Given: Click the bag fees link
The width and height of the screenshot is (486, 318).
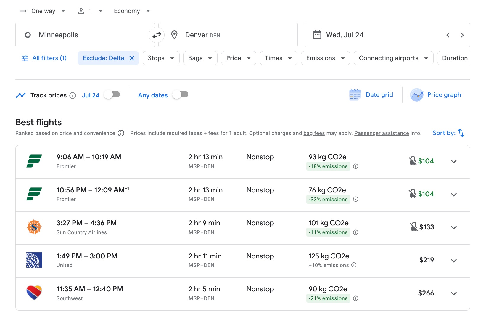Looking at the screenshot, I should point(314,133).
